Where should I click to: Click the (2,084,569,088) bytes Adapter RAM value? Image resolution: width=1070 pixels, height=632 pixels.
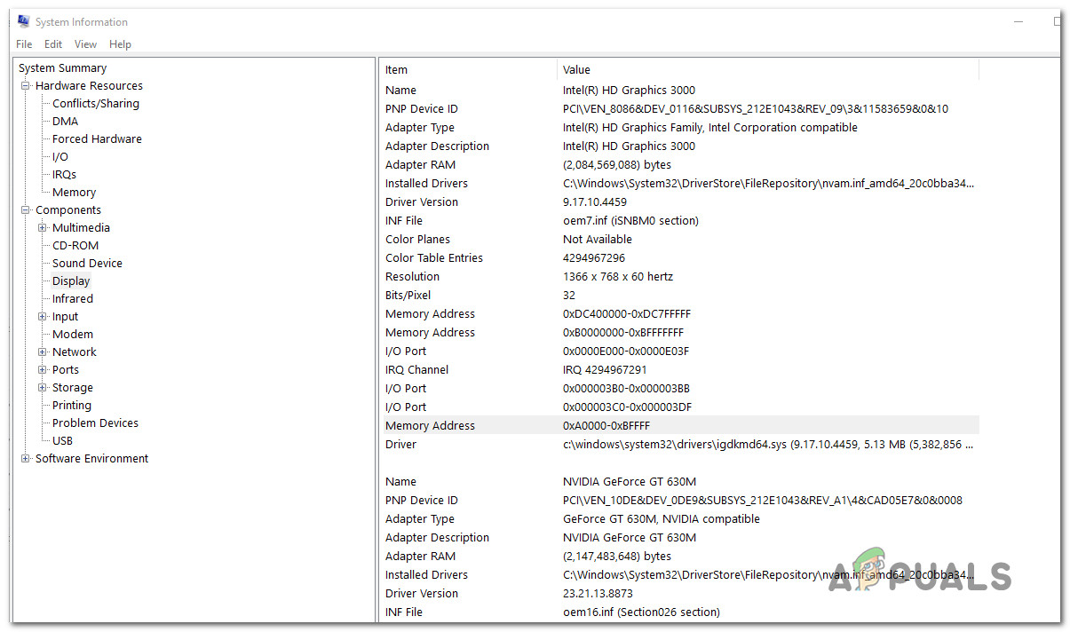click(x=617, y=165)
